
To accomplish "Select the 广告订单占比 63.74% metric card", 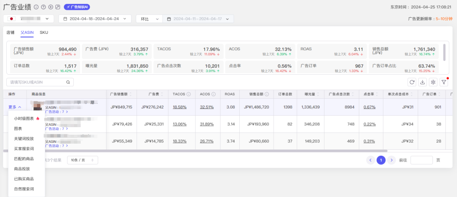I will tap(403, 67).
